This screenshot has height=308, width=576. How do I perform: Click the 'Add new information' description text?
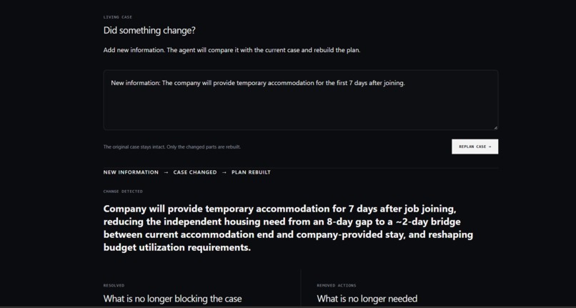click(232, 50)
